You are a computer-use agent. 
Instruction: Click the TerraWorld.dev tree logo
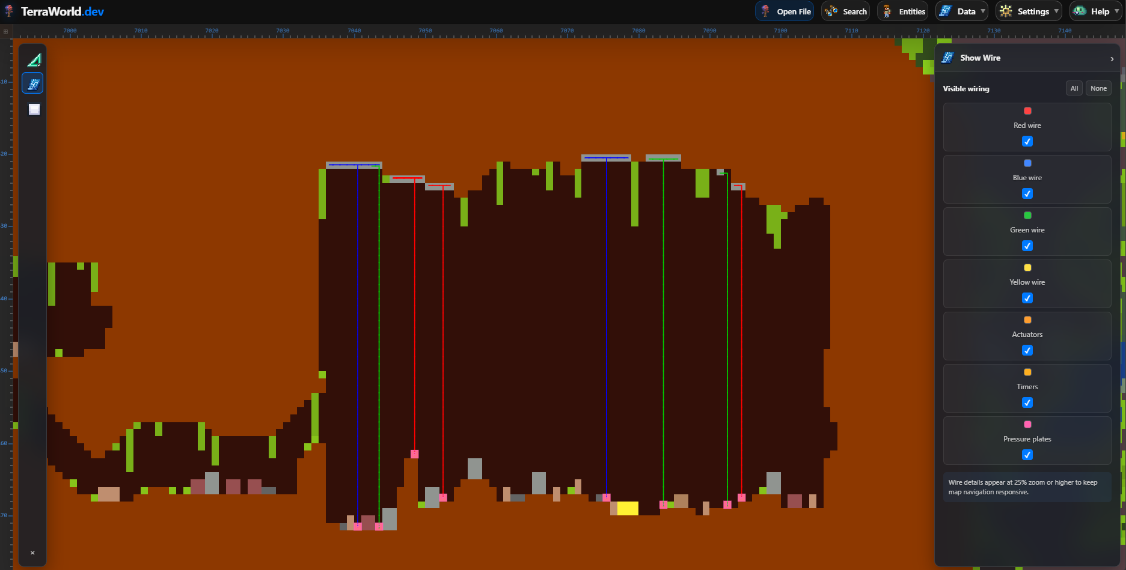pyautogui.click(x=8, y=11)
